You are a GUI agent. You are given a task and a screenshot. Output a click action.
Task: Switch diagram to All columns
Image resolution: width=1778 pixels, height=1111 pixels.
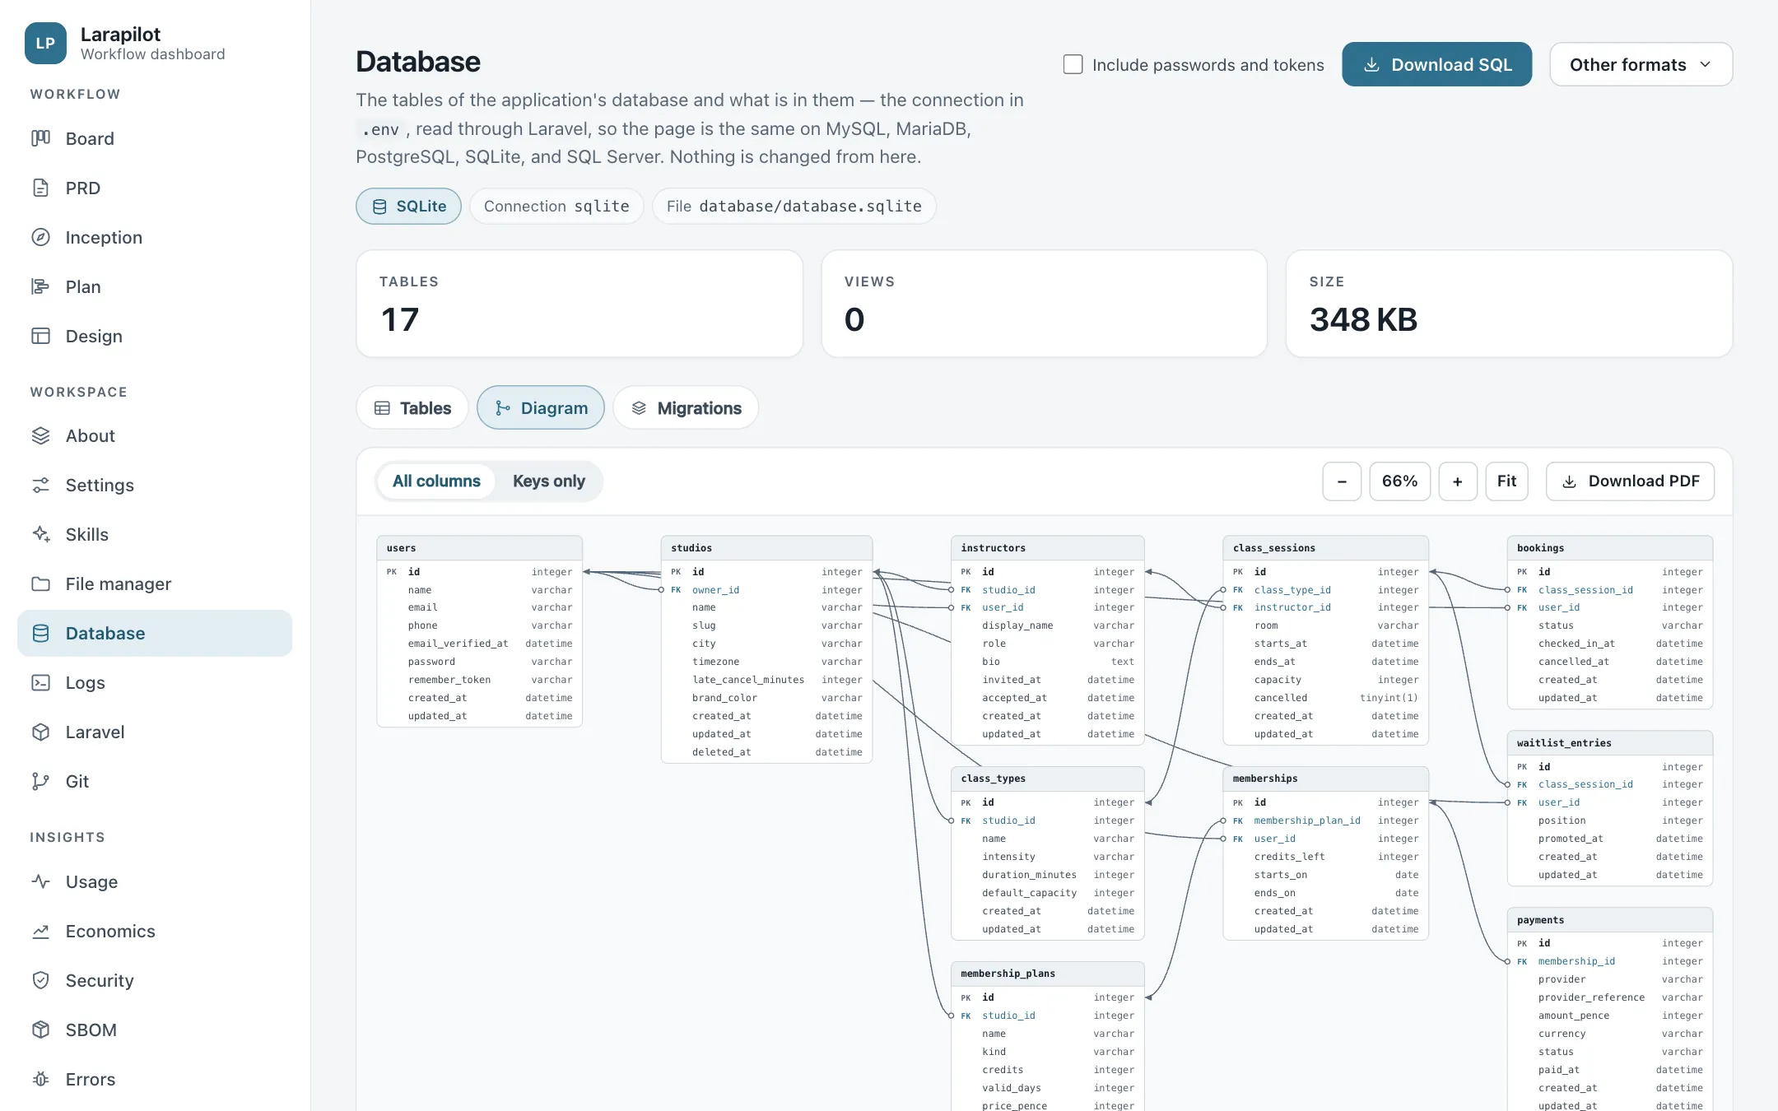coord(436,481)
